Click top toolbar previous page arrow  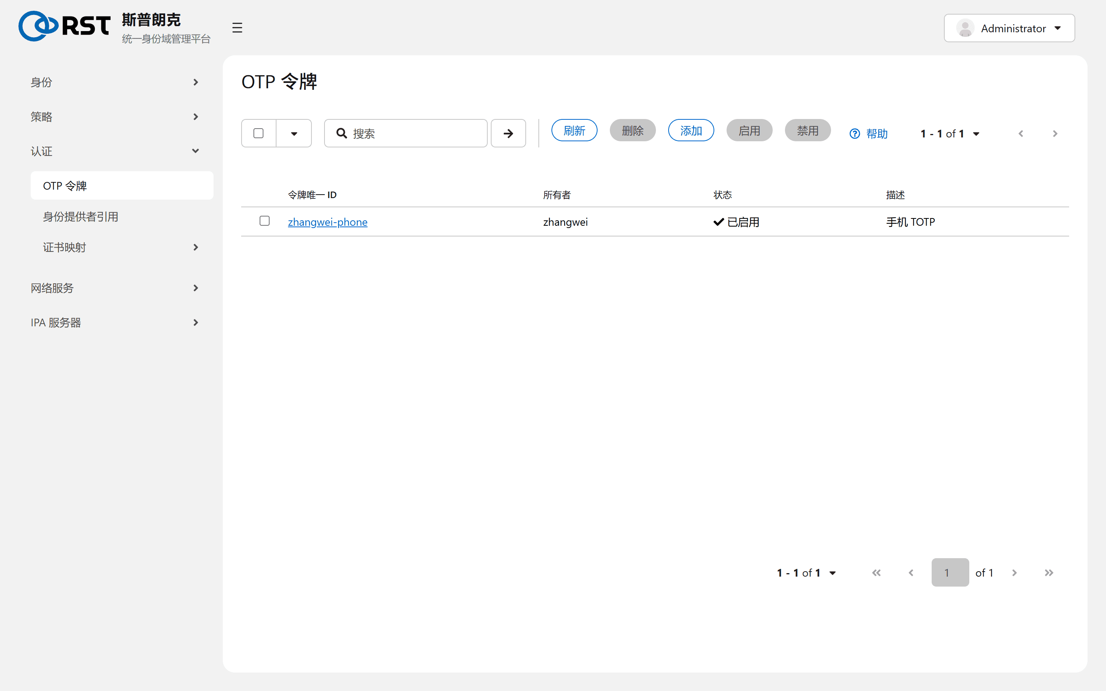(1020, 134)
